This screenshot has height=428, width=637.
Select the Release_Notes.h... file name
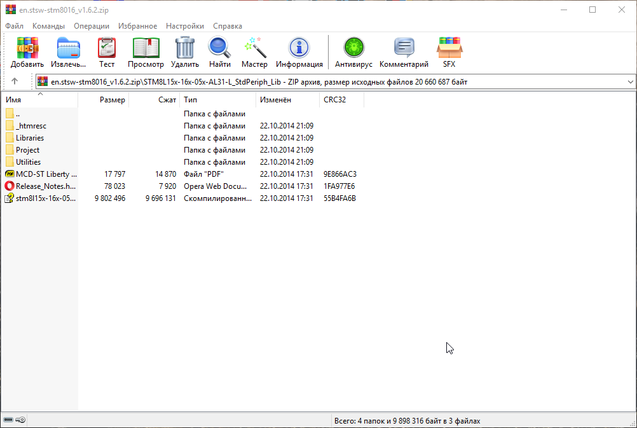[x=46, y=186]
